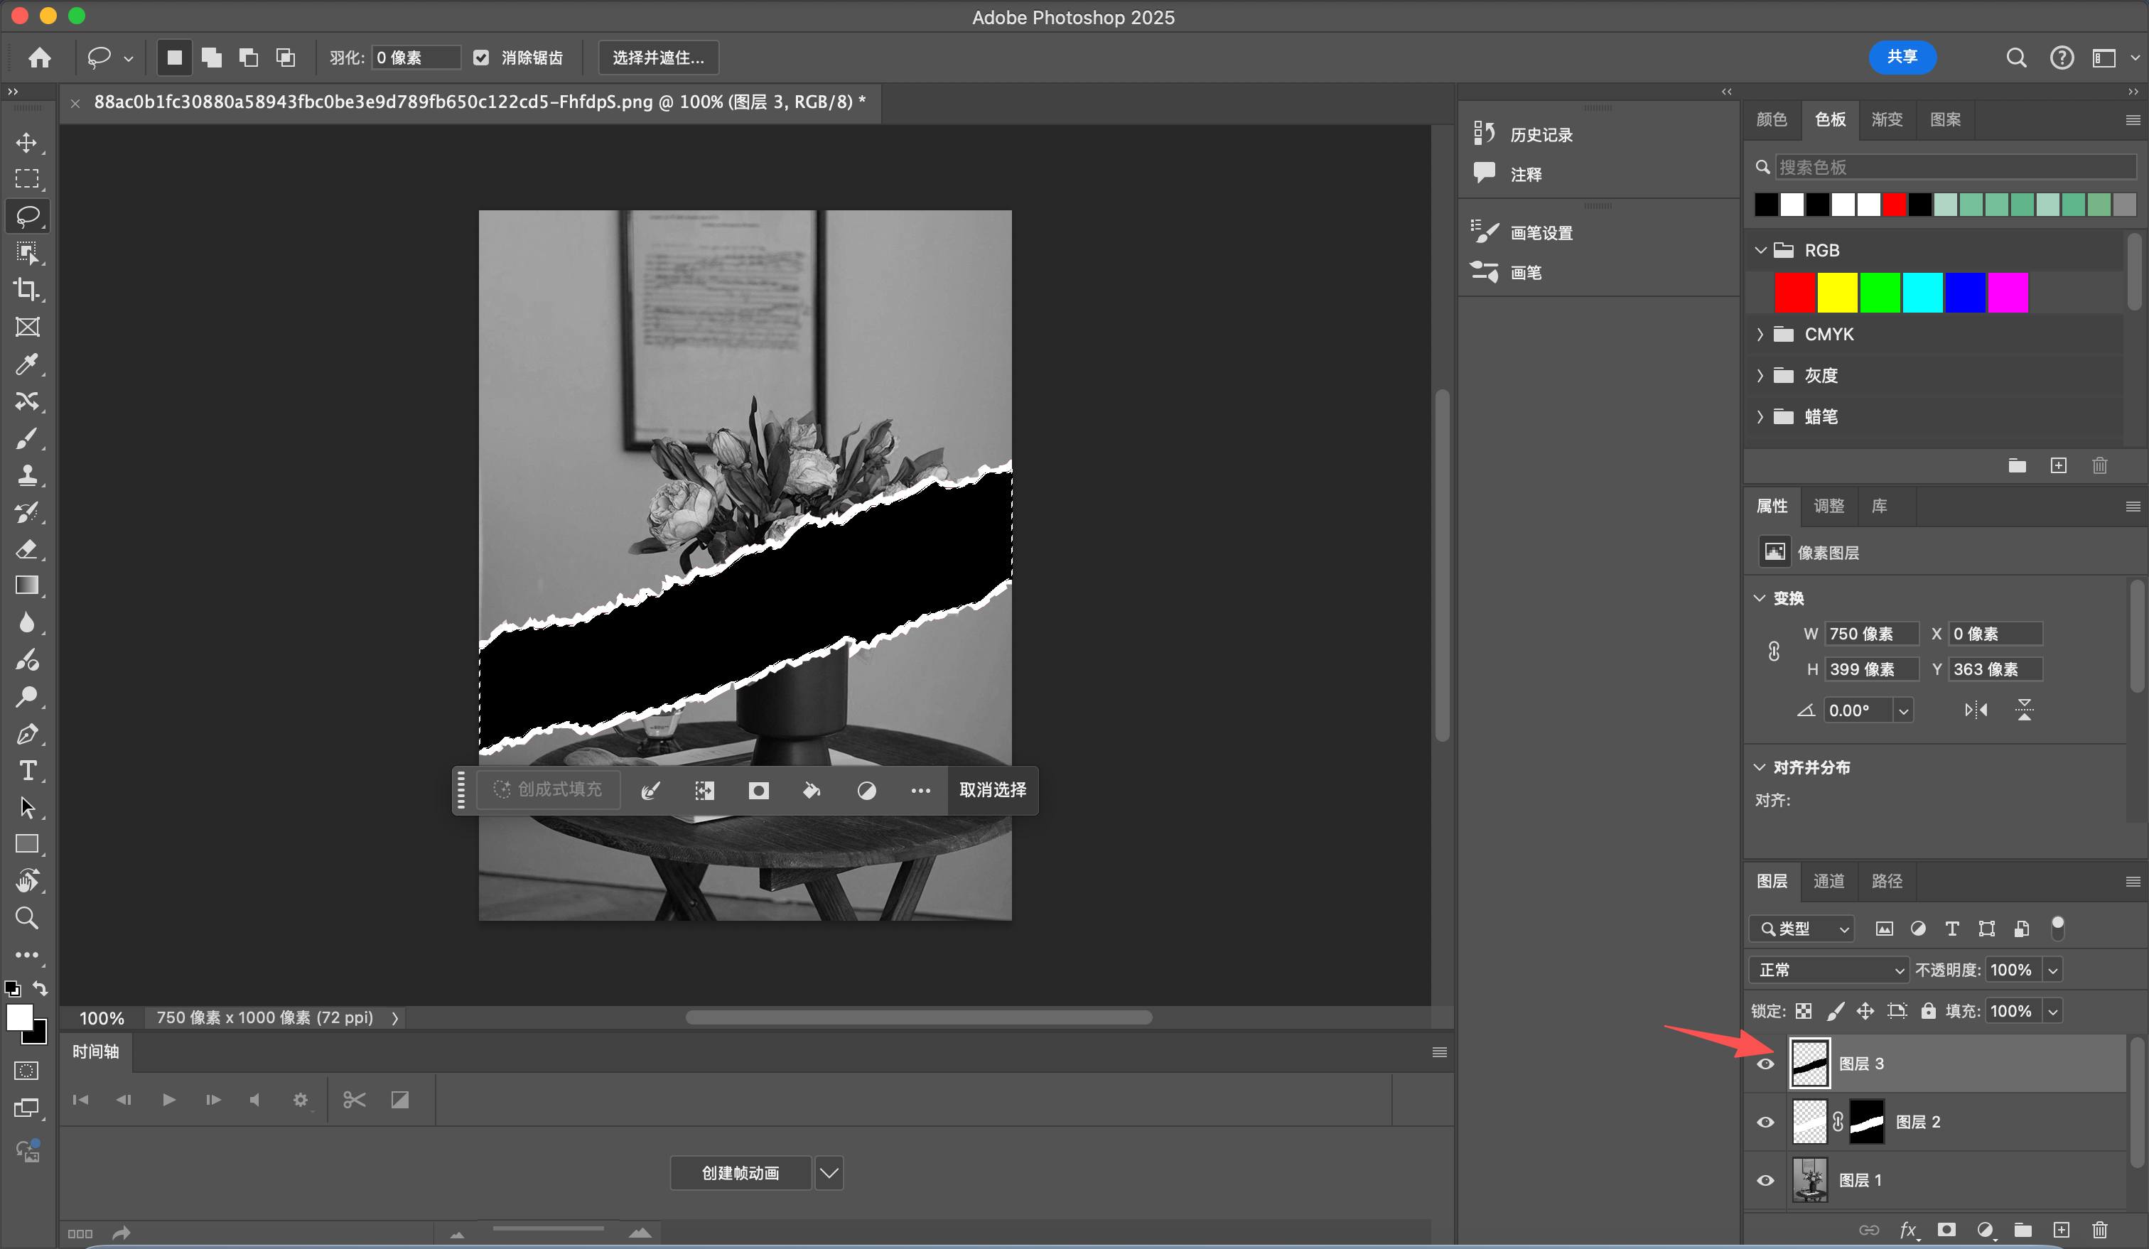Viewport: 2149px width, 1249px height.
Task: Click the Delete layer trash icon
Action: point(2099,1229)
